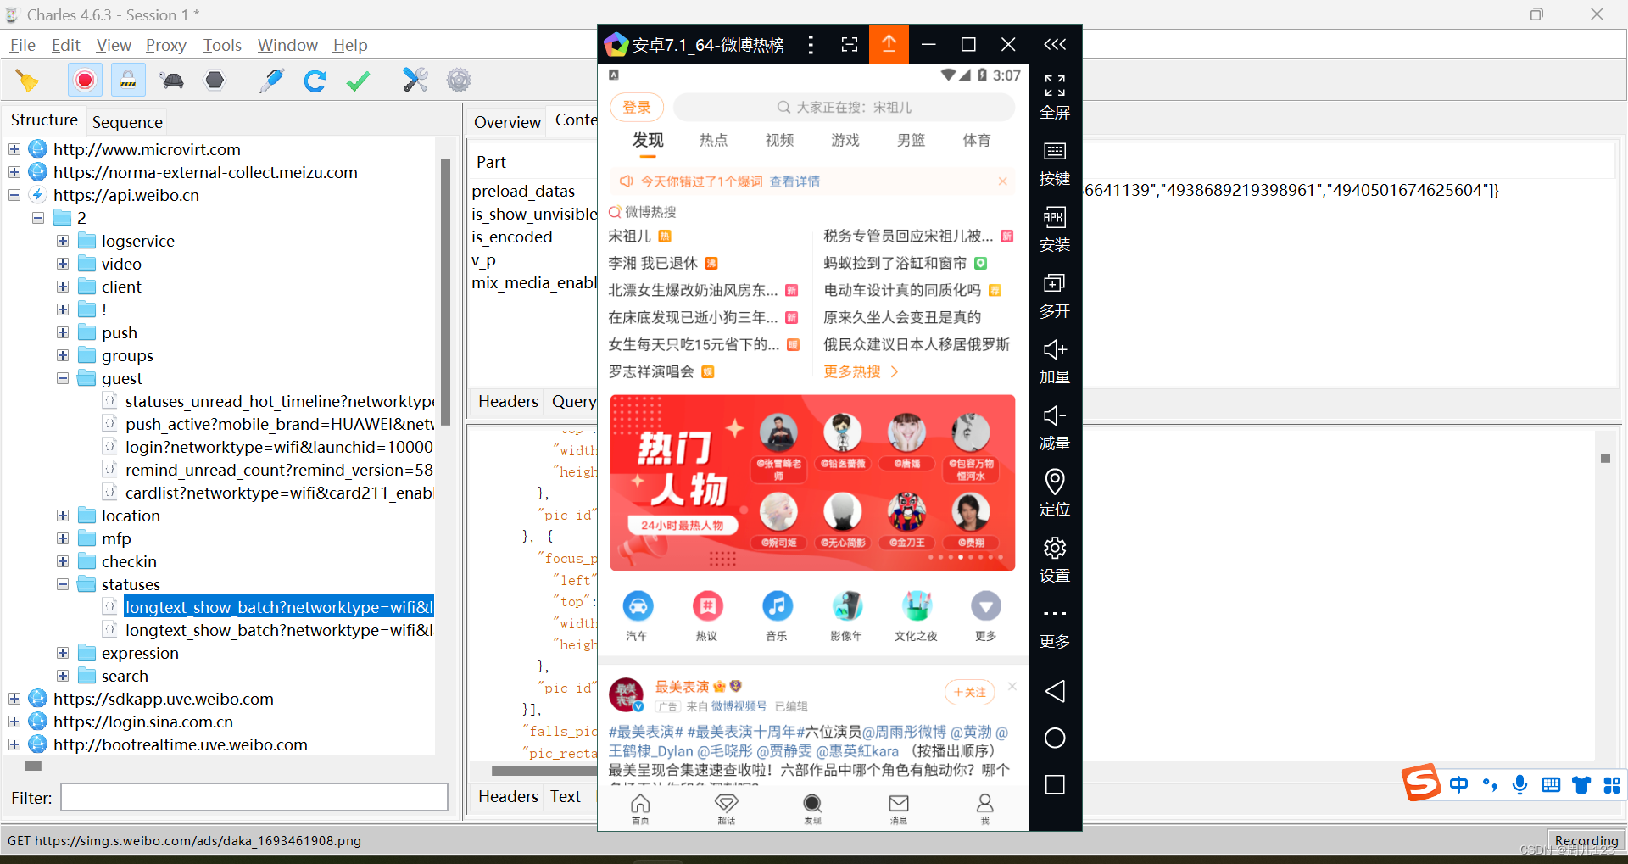The width and height of the screenshot is (1628, 864).
Task: Toggle the red Record button in Charles toolbar
Action: click(x=85, y=81)
